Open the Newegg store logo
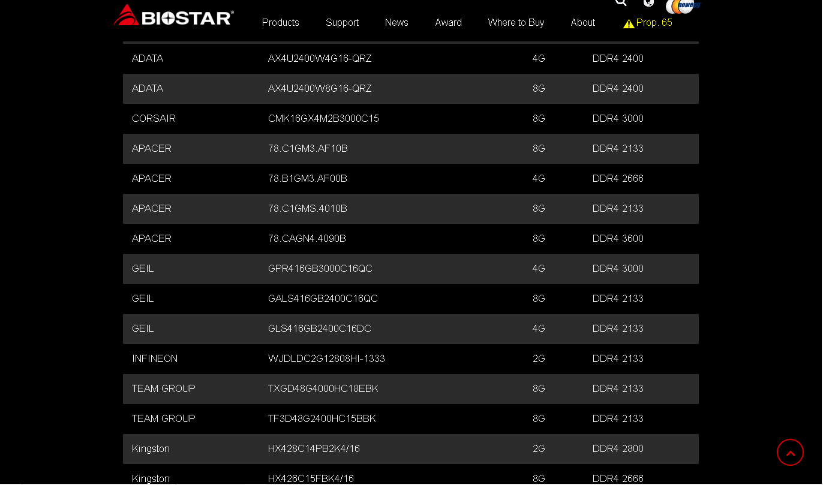The image size is (823, 485). click(683, 6)
